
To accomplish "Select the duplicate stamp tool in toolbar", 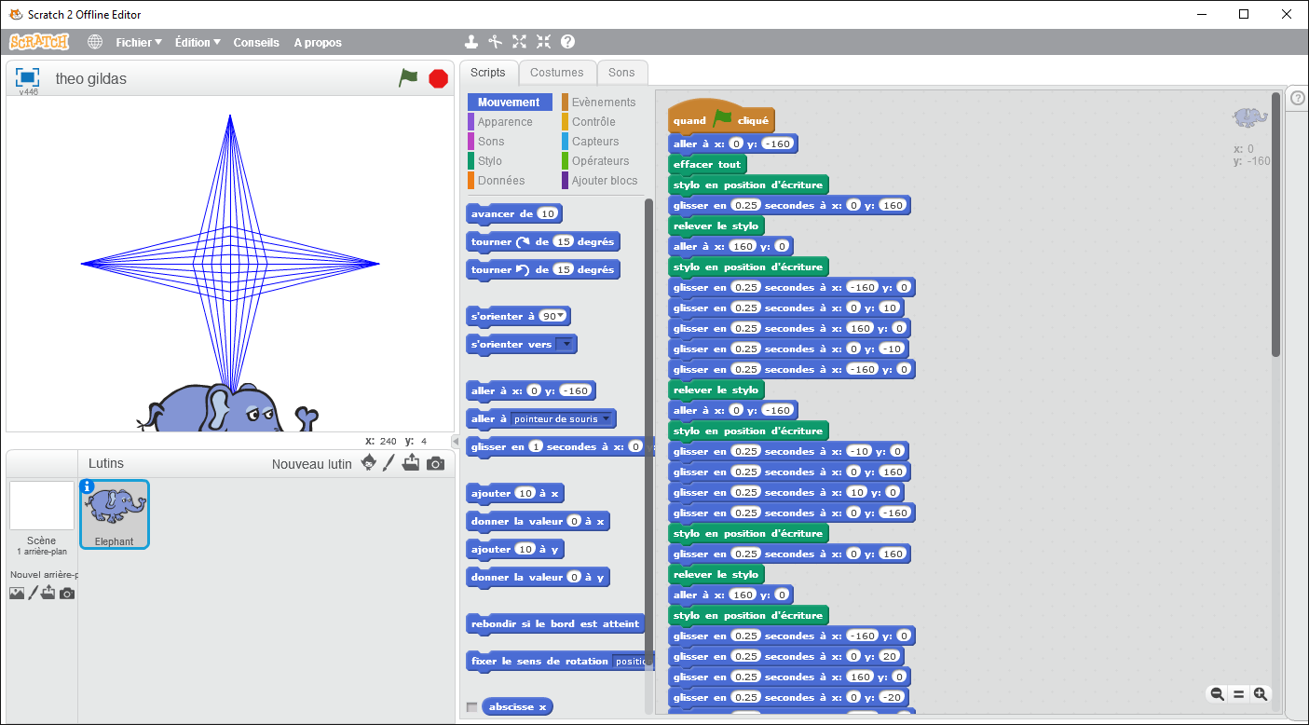I will pos(471,42).
